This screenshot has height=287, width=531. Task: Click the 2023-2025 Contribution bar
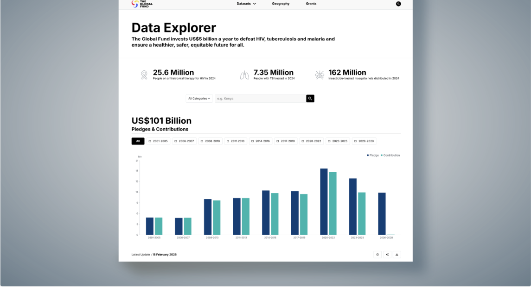pyautogui.click(x=362, y=213)
